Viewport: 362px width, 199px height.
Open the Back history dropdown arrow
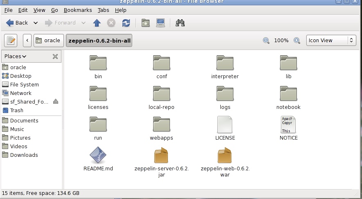(36, 23)
